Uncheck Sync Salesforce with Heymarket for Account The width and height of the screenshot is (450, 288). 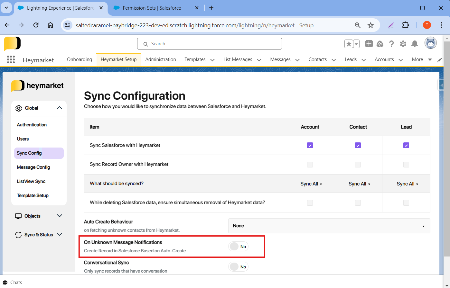(x=310, y=145)
